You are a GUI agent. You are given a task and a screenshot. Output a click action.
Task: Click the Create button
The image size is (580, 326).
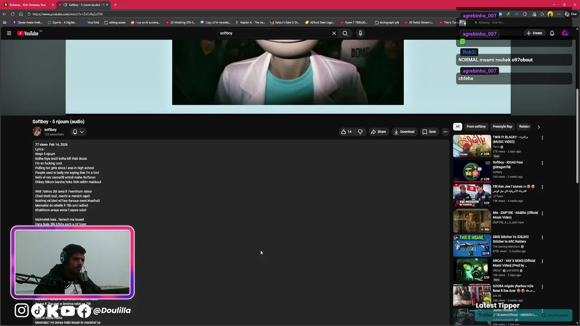pyautogui.click(x=534, y=33)
